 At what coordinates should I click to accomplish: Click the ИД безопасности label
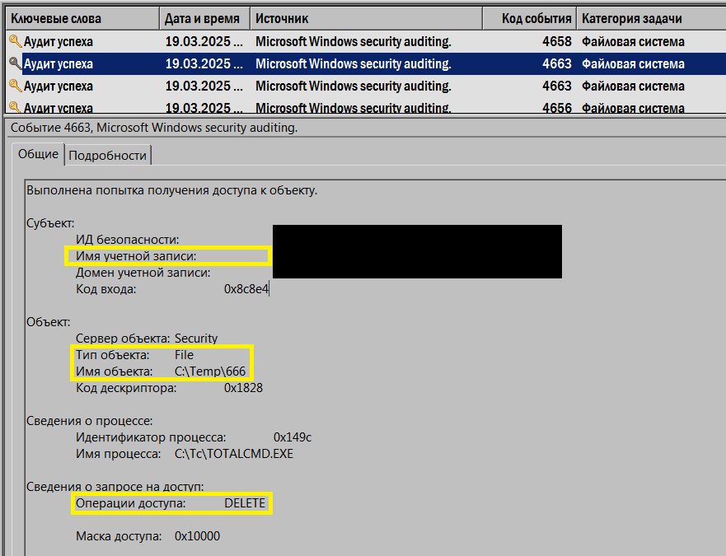point(128,240)
